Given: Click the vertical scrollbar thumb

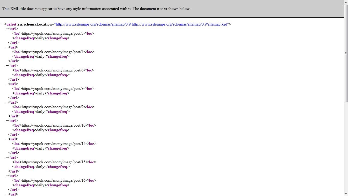Looking at the screenshot, I should pos(346,53).
